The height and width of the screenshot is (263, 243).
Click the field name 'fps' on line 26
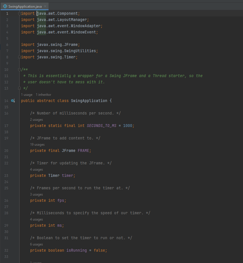(x=61, y=200)
